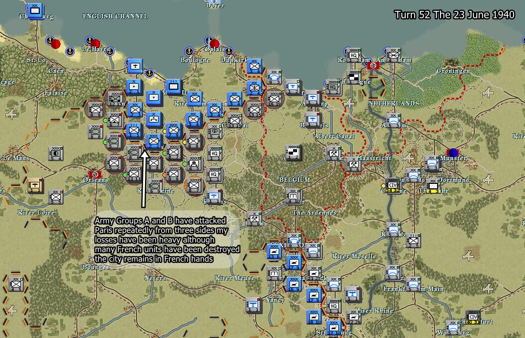Select the Luftwaffe air unit at Antwerp
The width and height of the screenshot is (525, 338).
(x=313, y=98)
